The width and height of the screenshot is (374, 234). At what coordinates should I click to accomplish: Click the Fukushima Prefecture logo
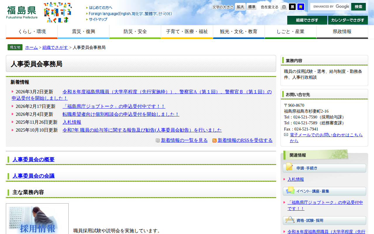tap(22, 12)
